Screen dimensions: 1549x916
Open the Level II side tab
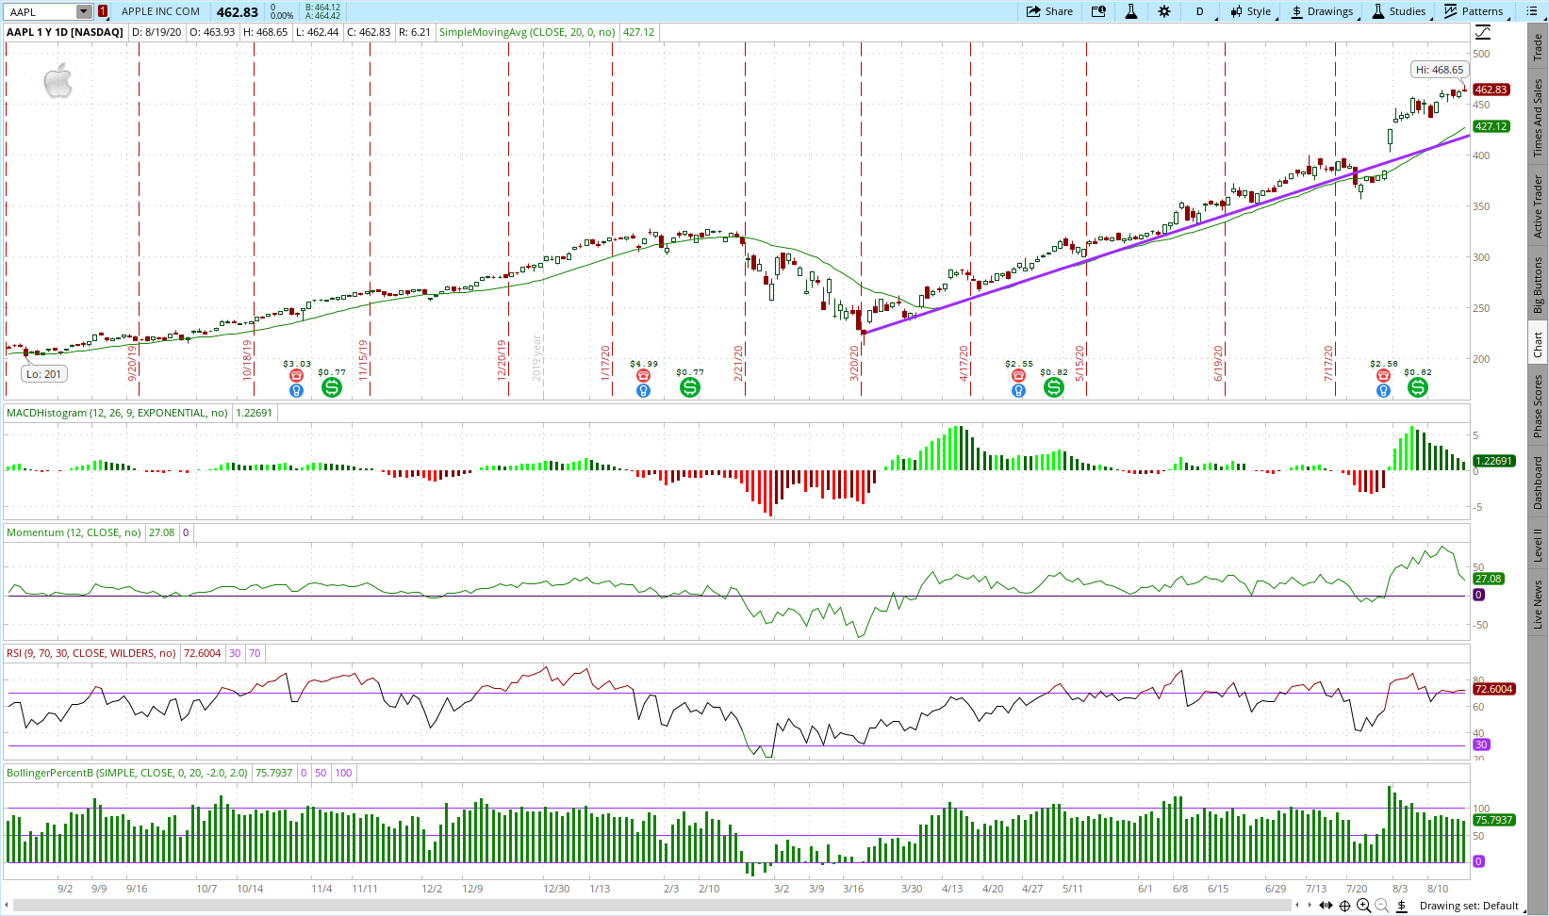(x=1538, y=544)
